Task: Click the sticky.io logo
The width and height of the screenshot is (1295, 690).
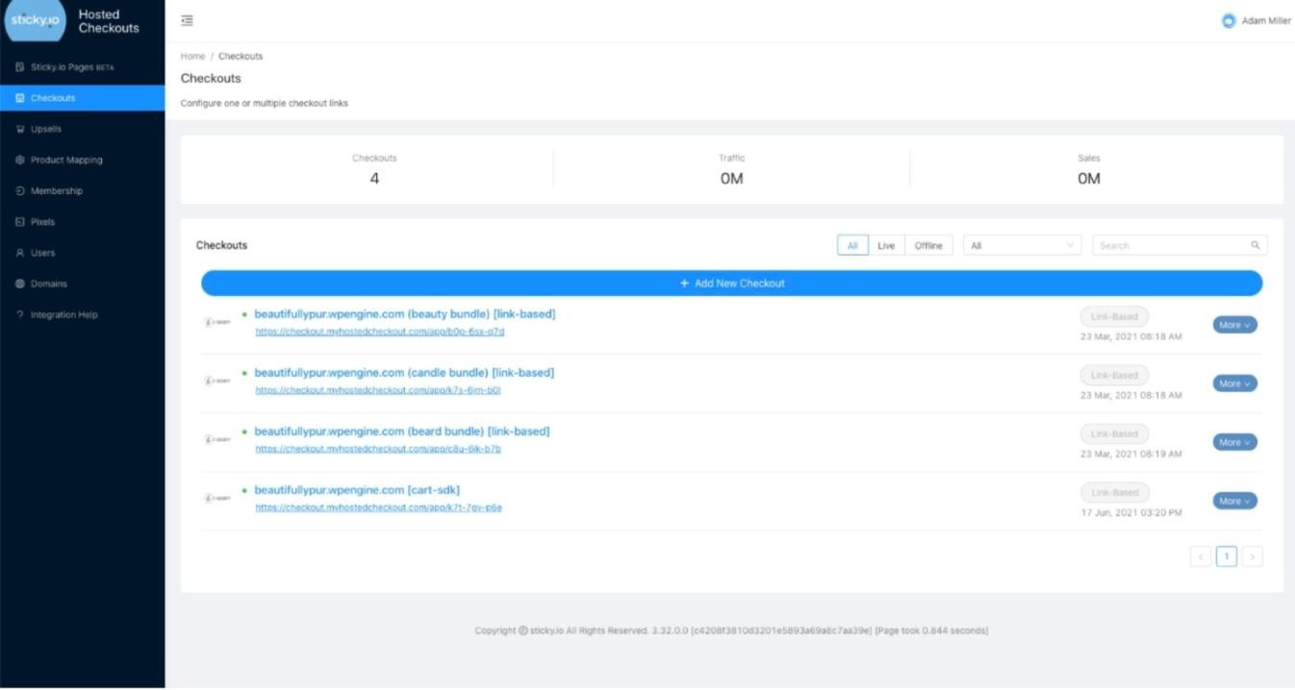Action: (36, 20)
